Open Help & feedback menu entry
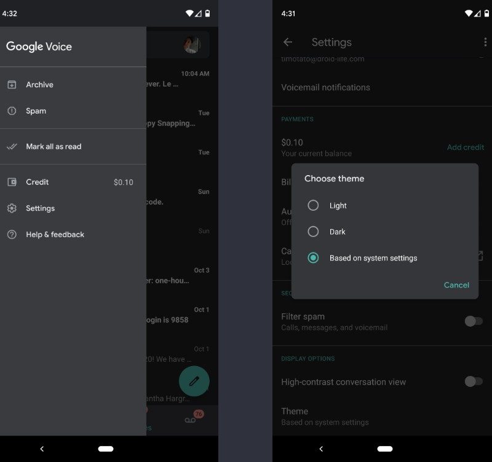Screen dimensions: 492x462 tap(73, 235)
